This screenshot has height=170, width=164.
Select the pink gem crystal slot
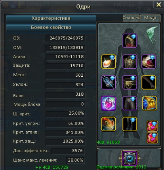109,103
